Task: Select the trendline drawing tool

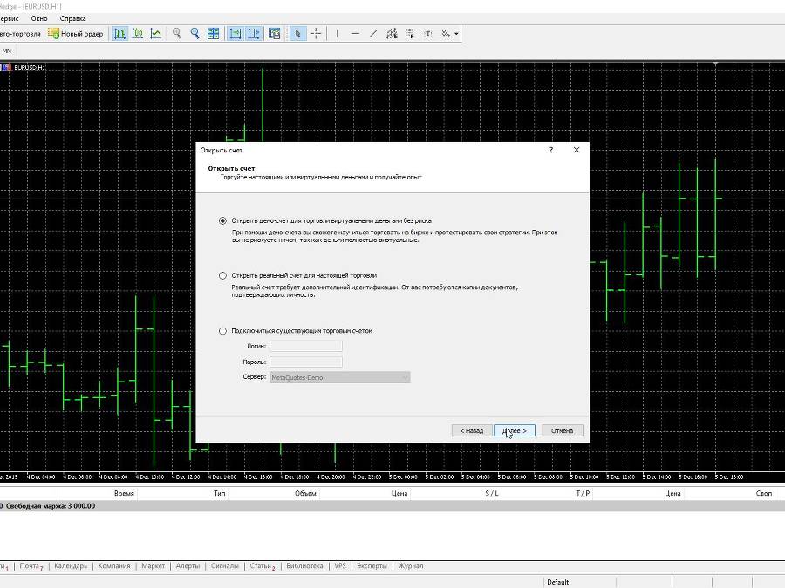Action: click(373, 33)
